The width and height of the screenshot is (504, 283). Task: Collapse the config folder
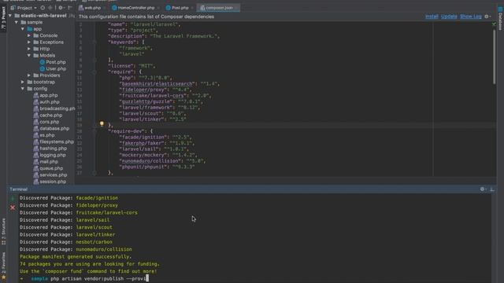click(23, 89)
